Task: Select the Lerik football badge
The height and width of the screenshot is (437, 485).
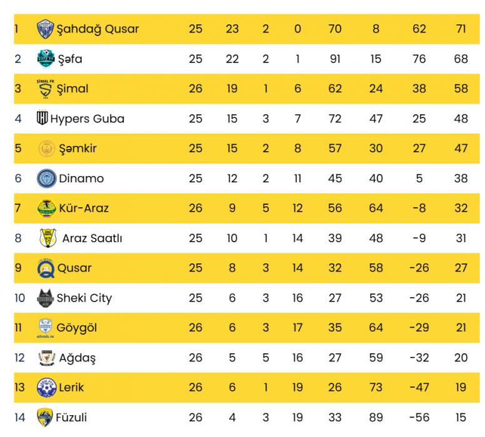Action: [x=46, y=387]
